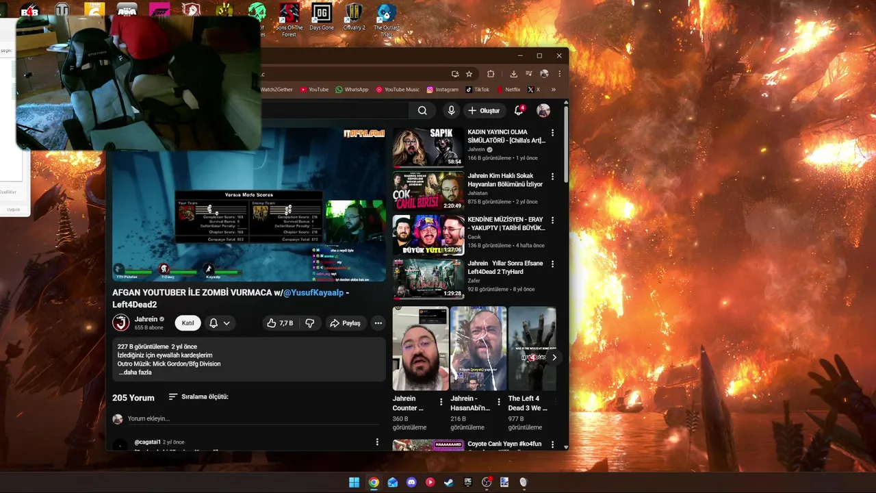Expand notification bell dropdown next to Katıl
This screenshot has height=493, width=876.
pyautogui.click(x=220, y=323)
